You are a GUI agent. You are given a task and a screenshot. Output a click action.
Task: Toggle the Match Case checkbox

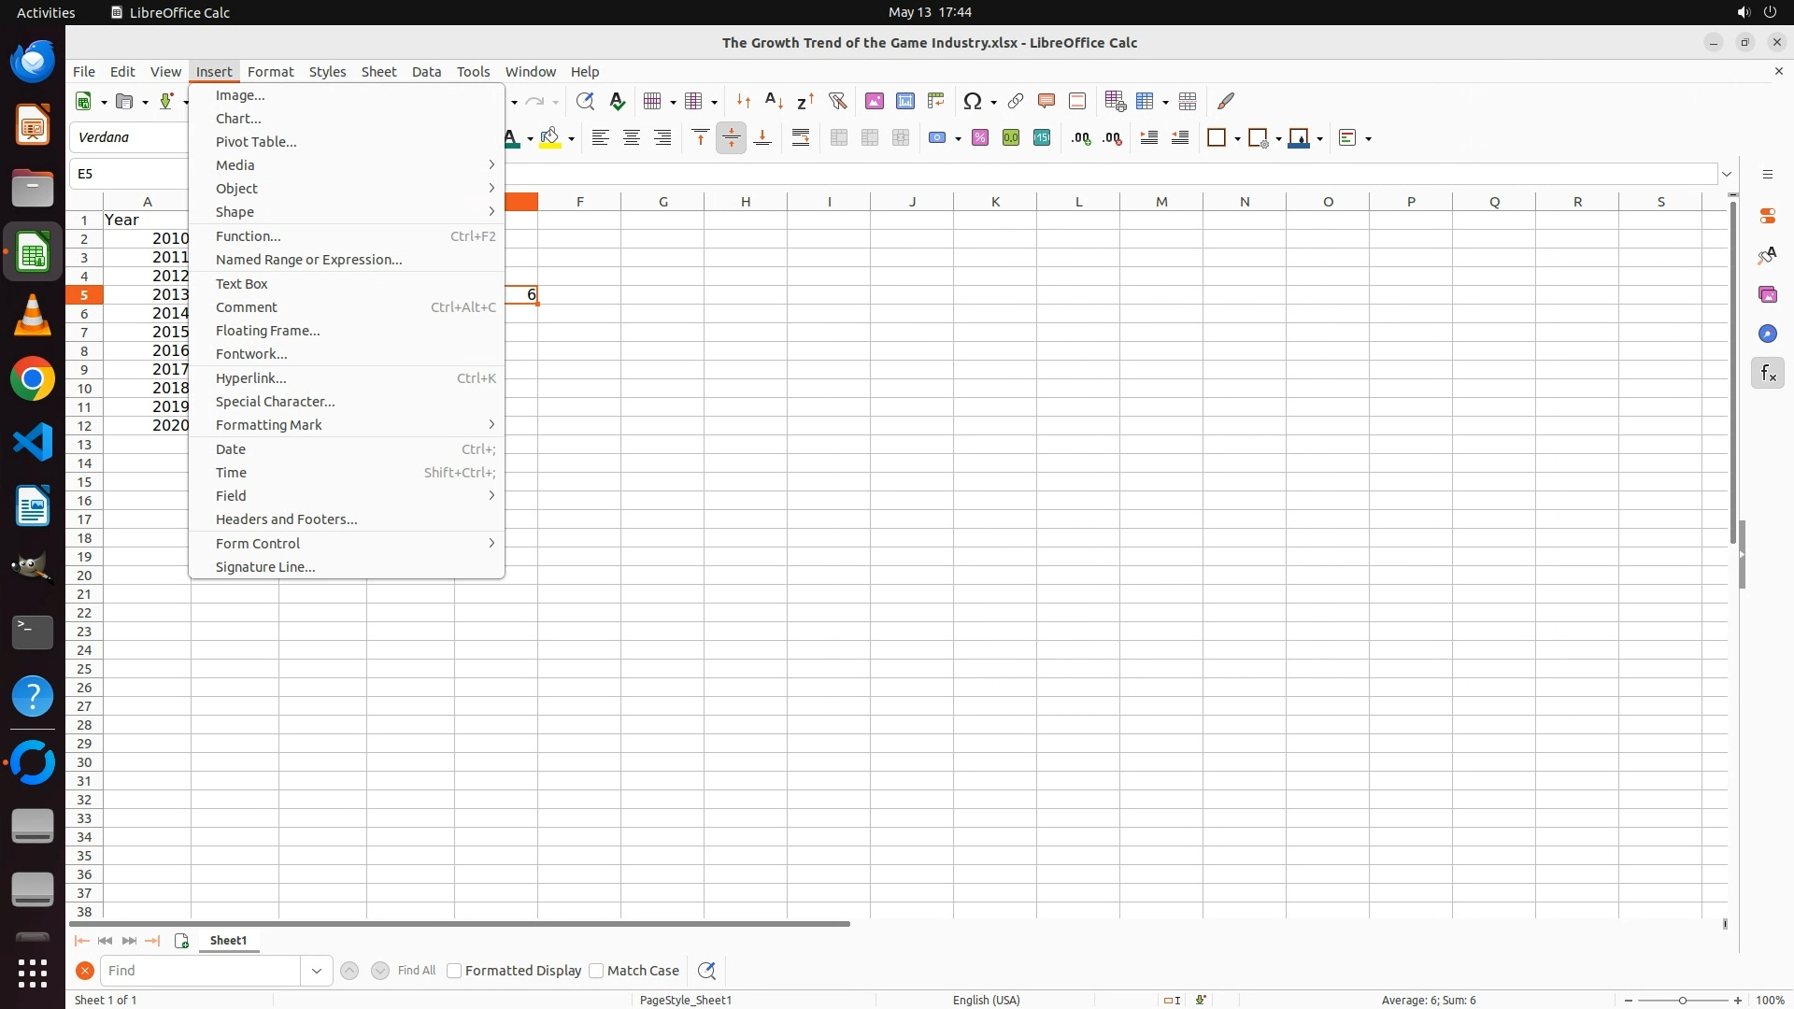click(596, 971)
